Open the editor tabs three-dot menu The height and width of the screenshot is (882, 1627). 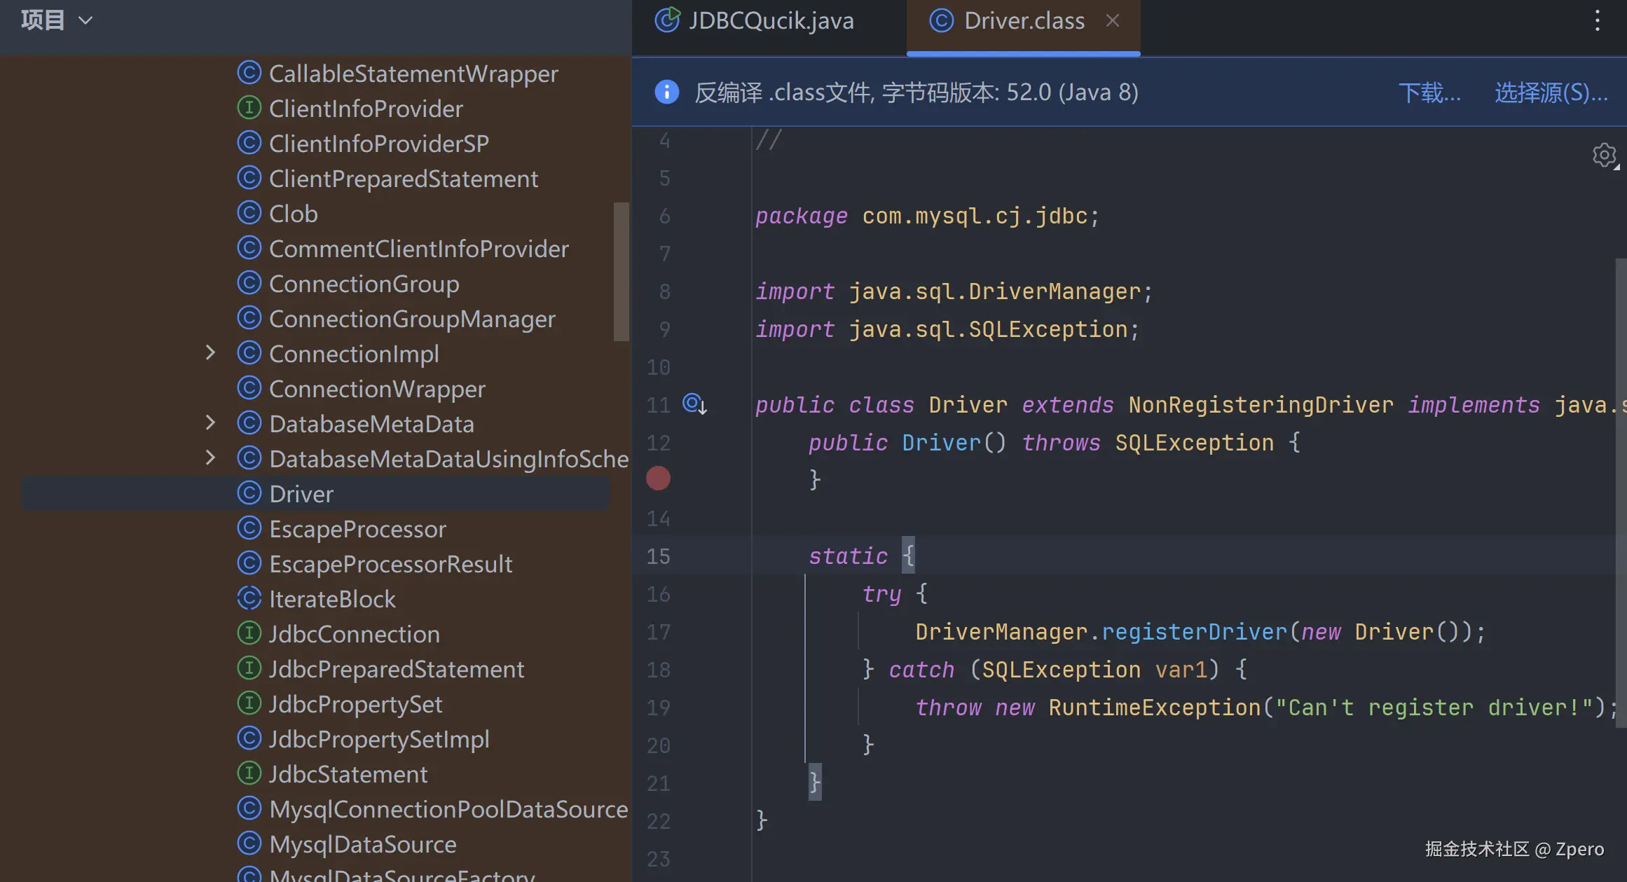[x=1597, y=21]
